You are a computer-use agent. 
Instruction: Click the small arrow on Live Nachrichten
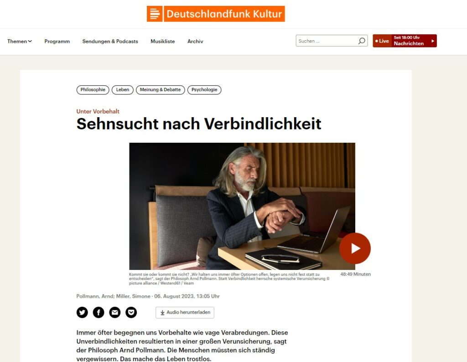click(x=433, y=41)
